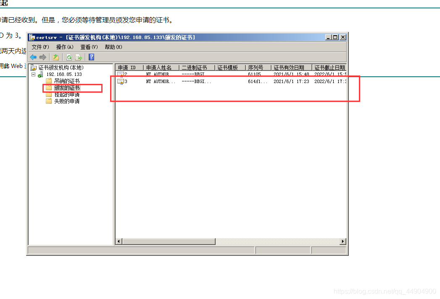Sort by the 申请人姓名 column header

[x=161, y=68]
